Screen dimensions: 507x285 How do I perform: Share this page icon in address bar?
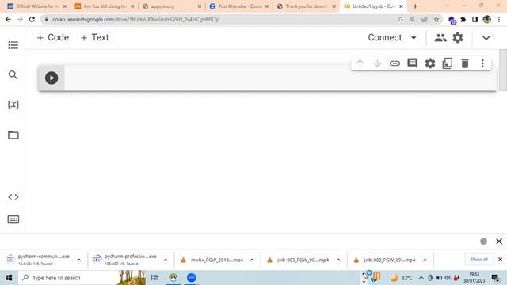click(x=425, y=19)
